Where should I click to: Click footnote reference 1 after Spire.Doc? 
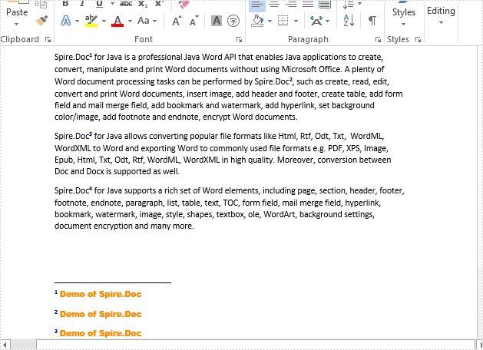pos(91,55)
